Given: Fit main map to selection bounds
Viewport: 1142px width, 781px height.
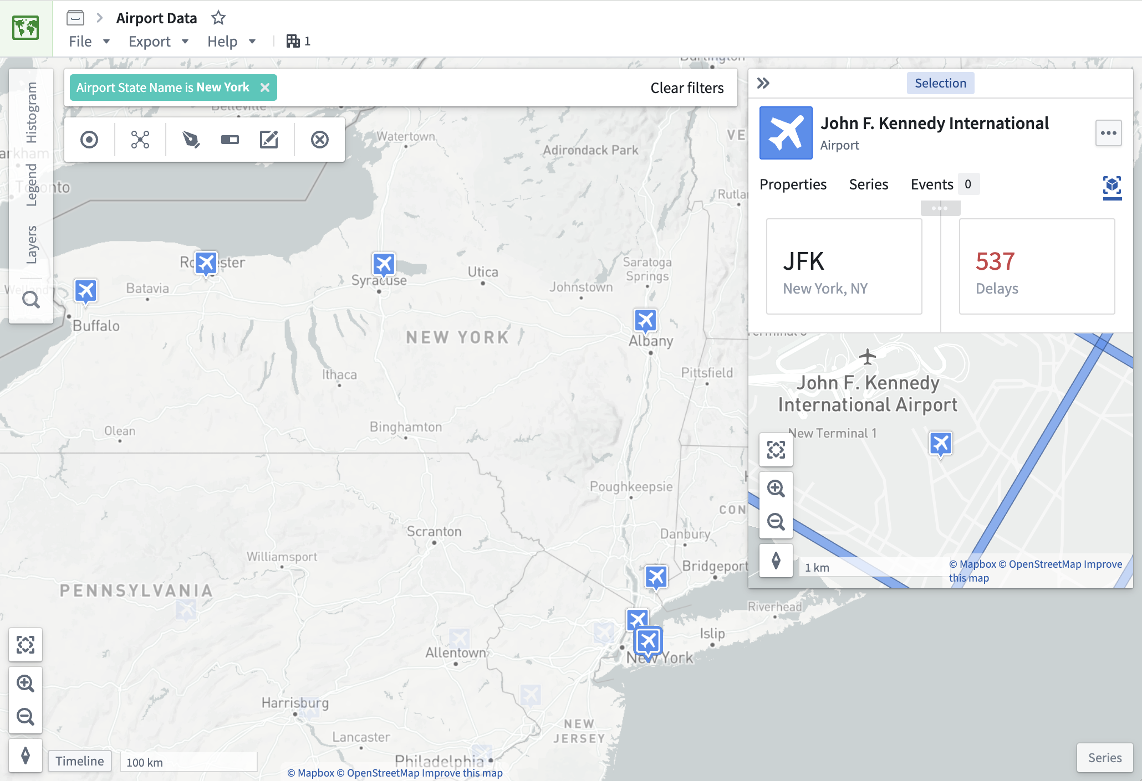Looking at the screenshot, I should pyautogui.click(x=26, y=645).
